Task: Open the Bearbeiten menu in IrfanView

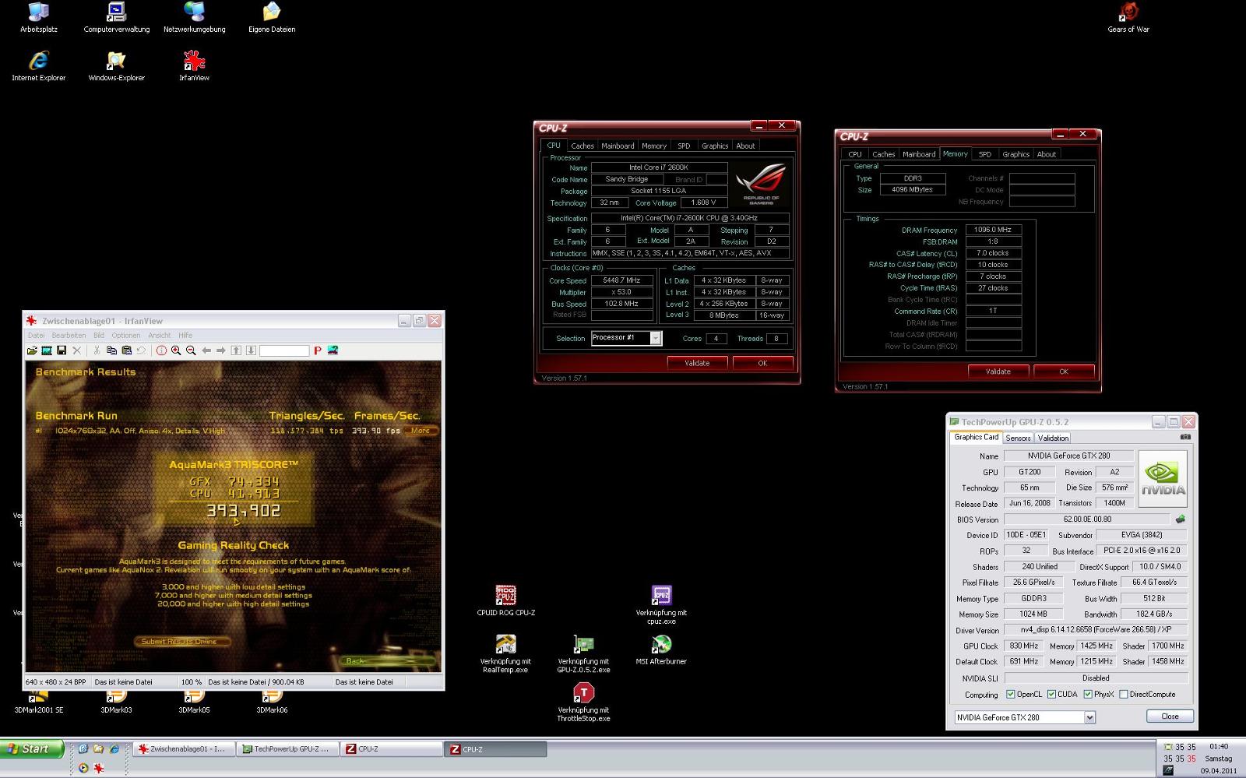Action: point(69,336)
